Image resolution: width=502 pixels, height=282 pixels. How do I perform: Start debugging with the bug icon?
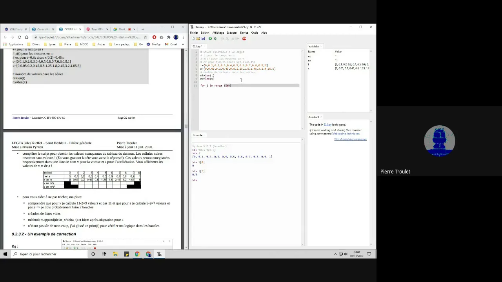(x=215, y=38)
